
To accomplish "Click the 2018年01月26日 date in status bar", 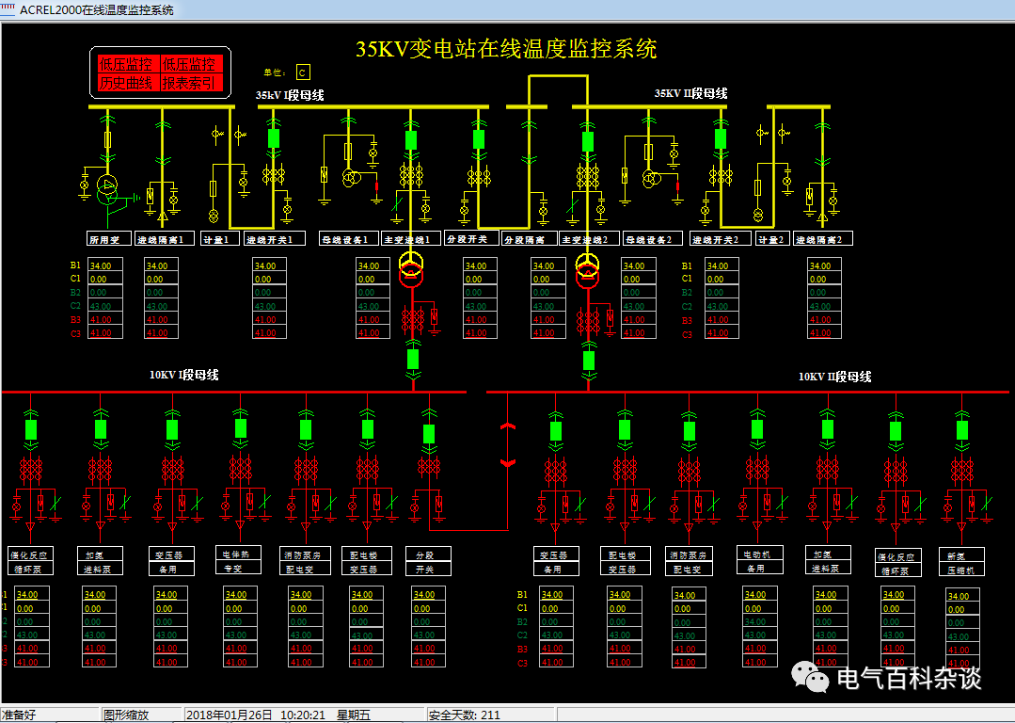I will [230, 715].
